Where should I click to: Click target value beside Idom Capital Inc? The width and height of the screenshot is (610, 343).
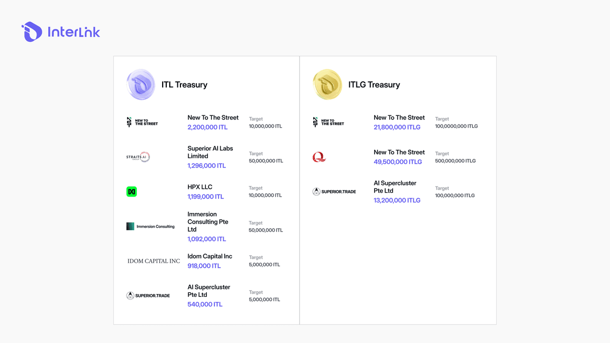click(264, 265)
